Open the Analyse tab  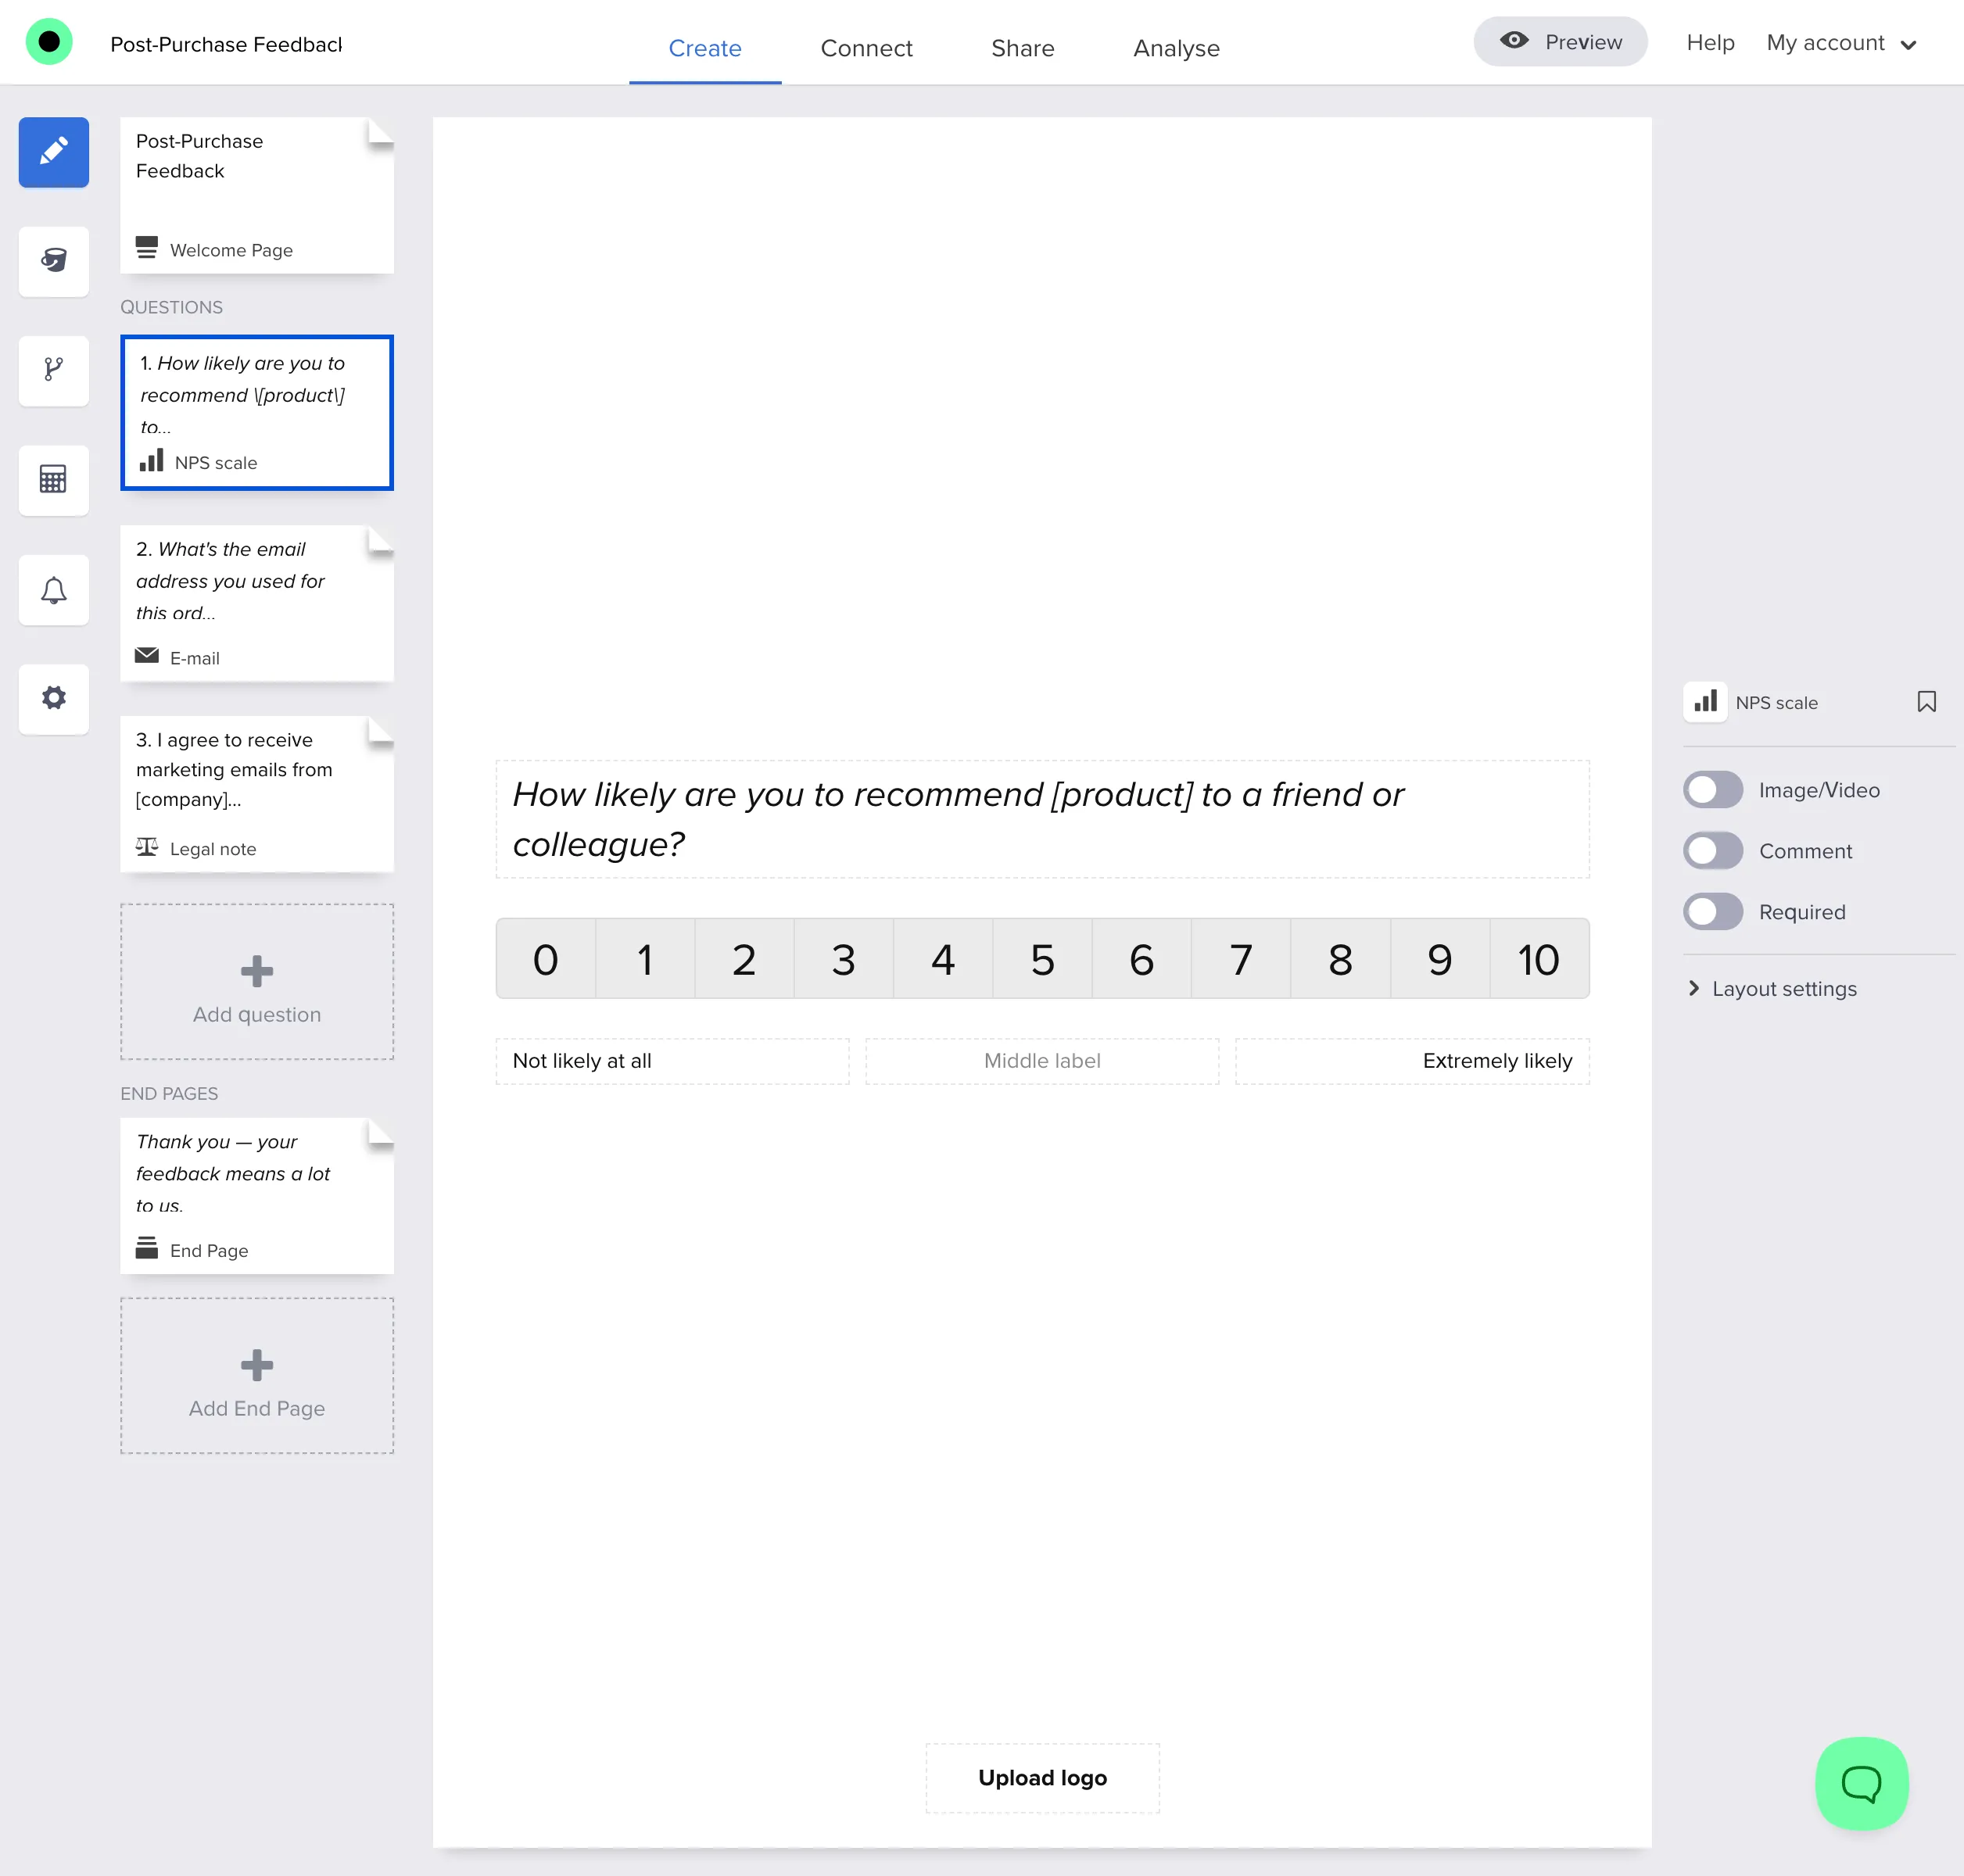tap(1176, 48)
